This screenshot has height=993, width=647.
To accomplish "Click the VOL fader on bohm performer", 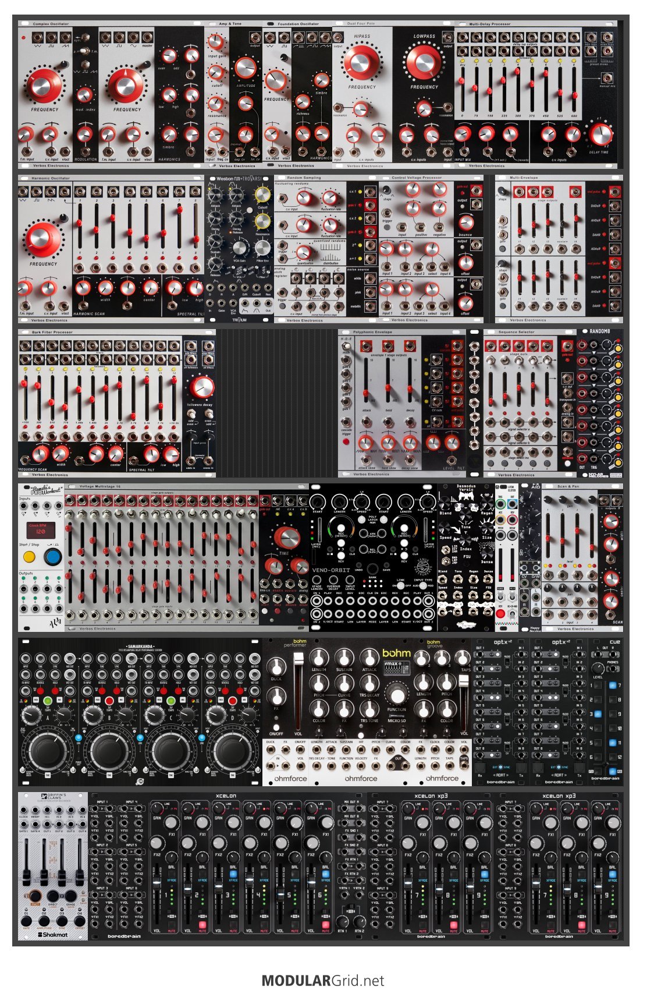I will pyautogui.click(x=298, y=659).
